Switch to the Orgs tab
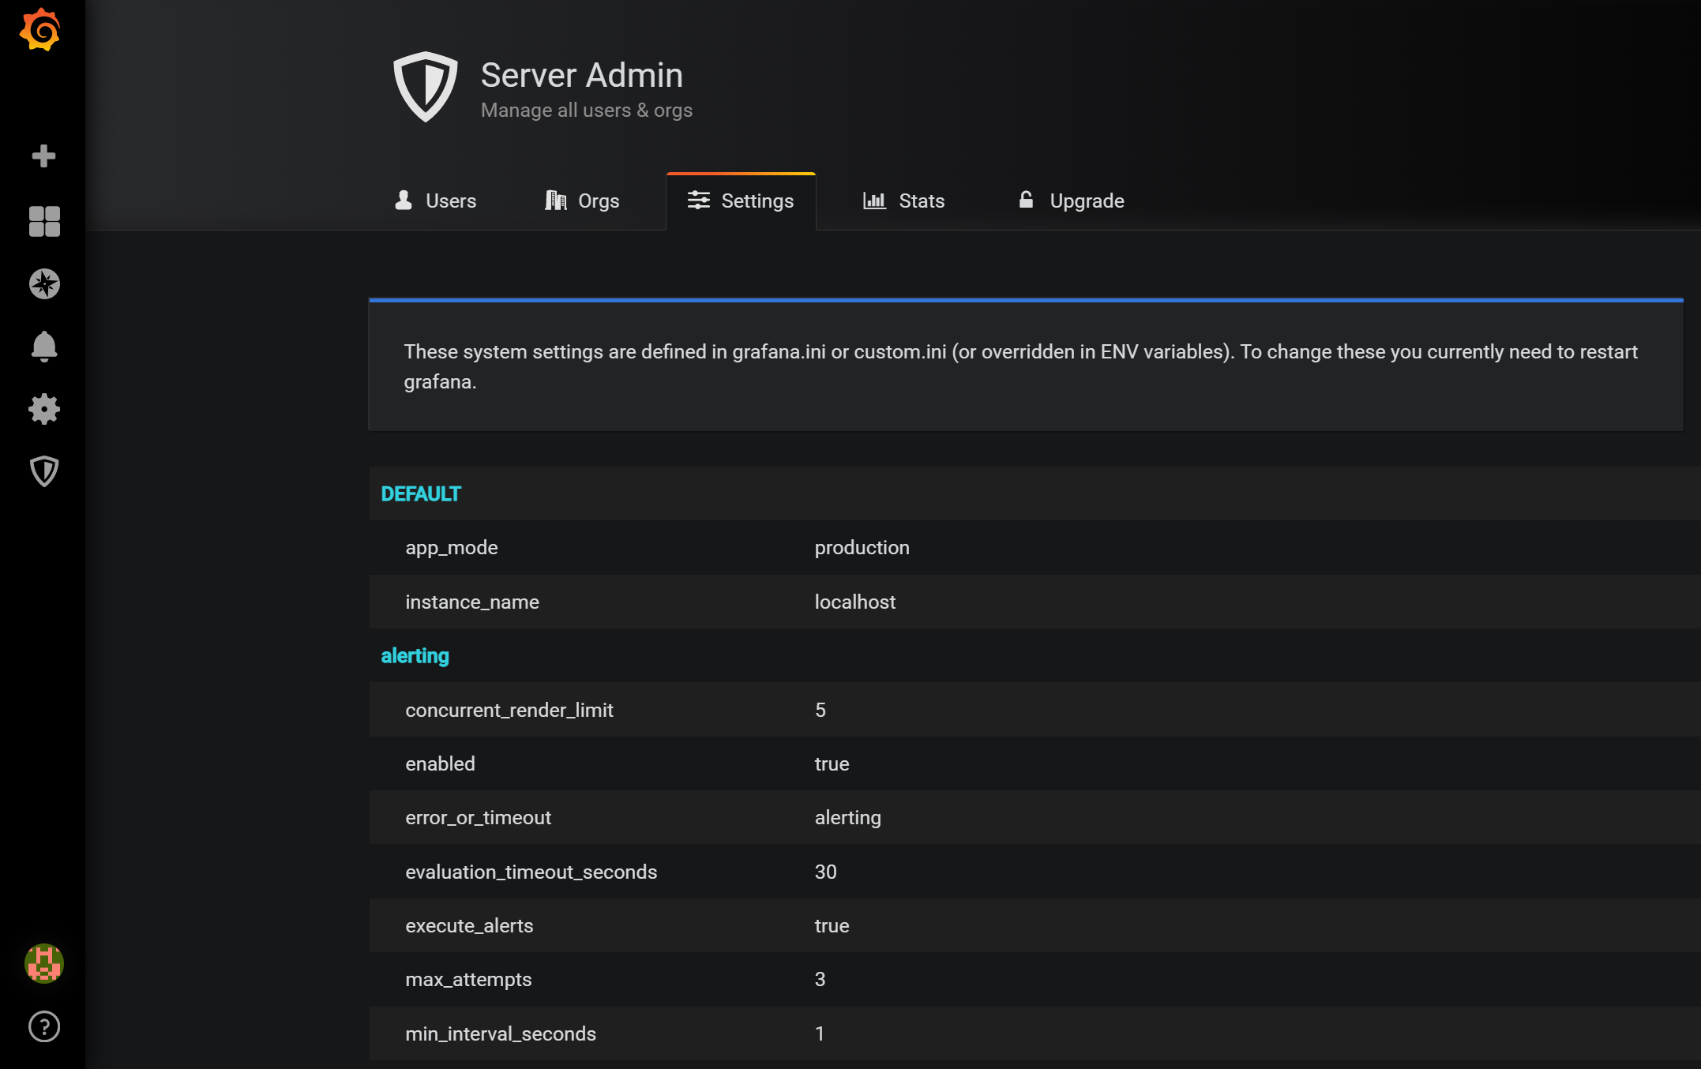 (x=582, y=201)
